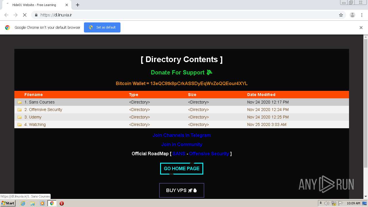The height and width of the screenshot is (207, 368).
Task: Open a new tab with plus button
Action: click(78, 5)
